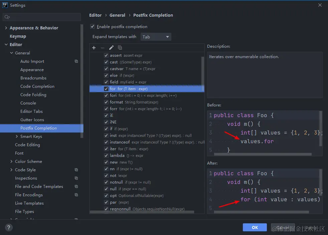Image resolution: width=328 pixels, height=235 pixels.
Task: Focus the settings search field
Action: point(42,17)
